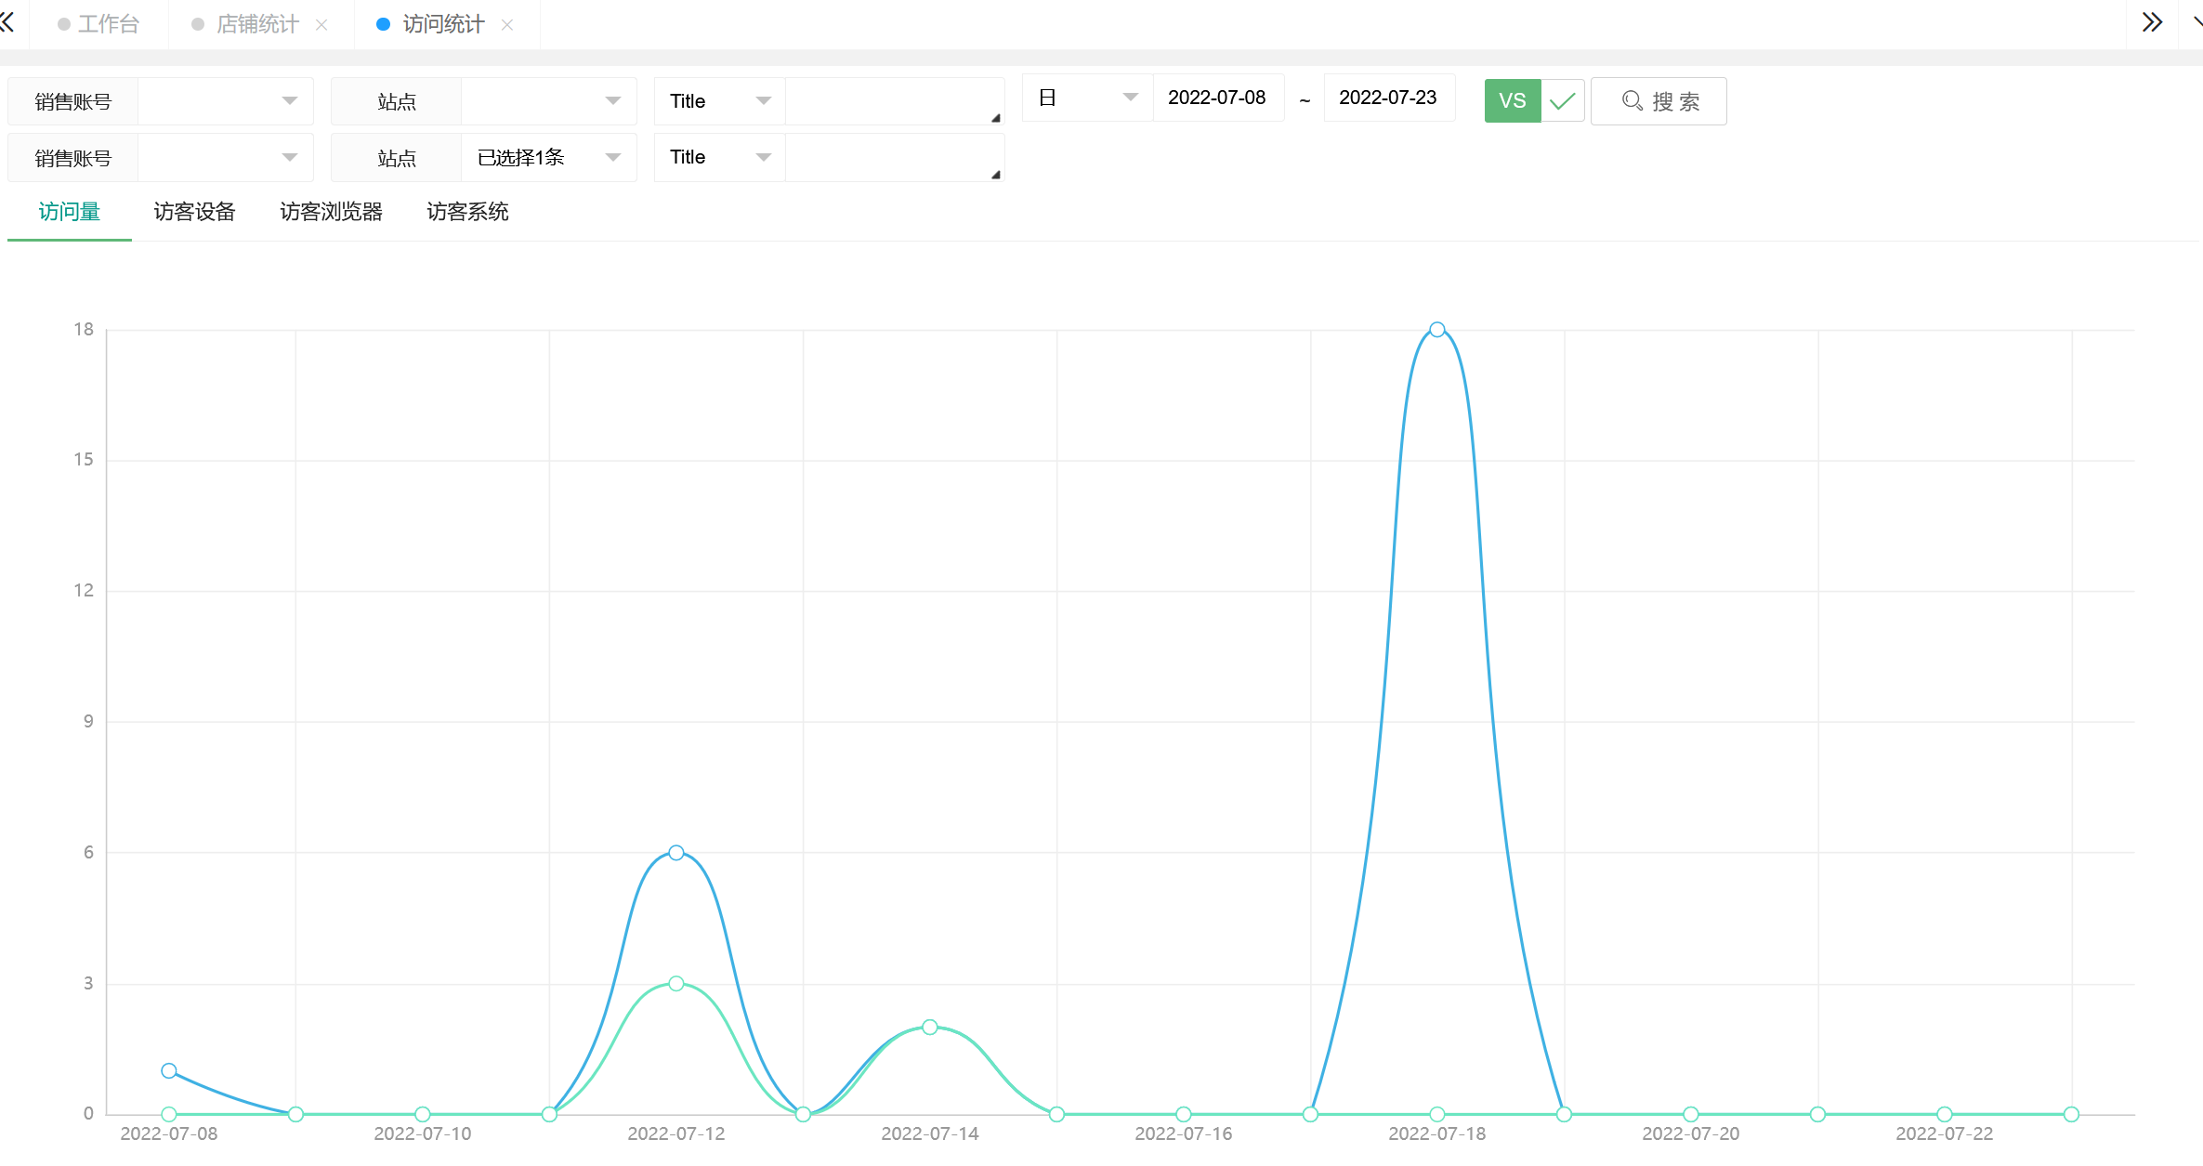Focus second row Title text input
Image resolution: width=2203 pixels, height=1166 pixels.
tap(895, 158)
